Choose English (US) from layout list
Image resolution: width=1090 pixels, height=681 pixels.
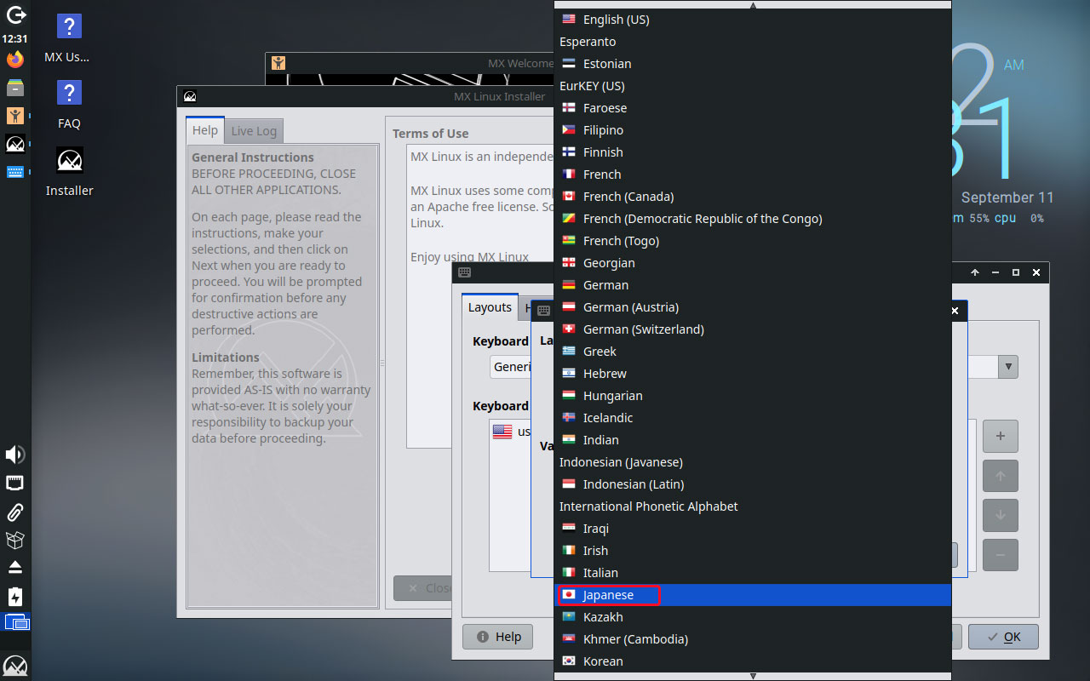753,20
